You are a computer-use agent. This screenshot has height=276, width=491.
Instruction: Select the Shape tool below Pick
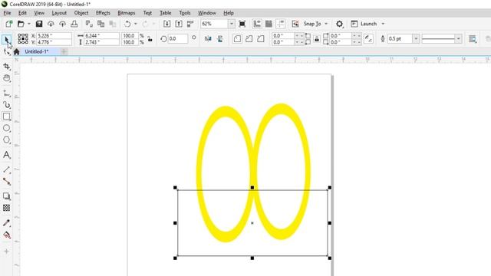7,52
